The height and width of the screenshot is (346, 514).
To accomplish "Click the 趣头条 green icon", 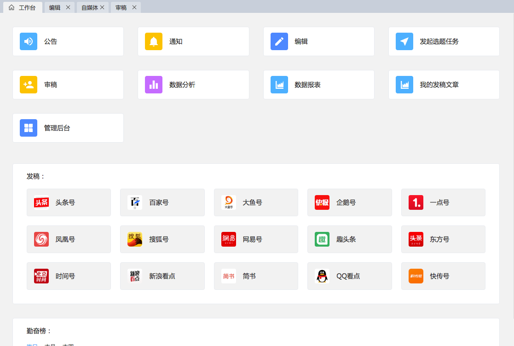I will point(322,239).
